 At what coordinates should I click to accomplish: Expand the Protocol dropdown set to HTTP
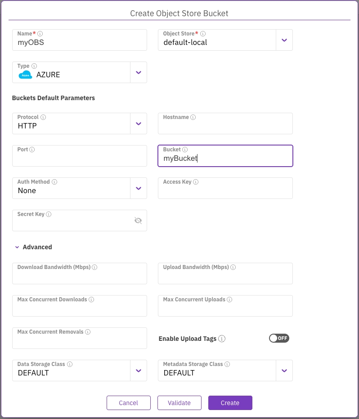[138, 123]
